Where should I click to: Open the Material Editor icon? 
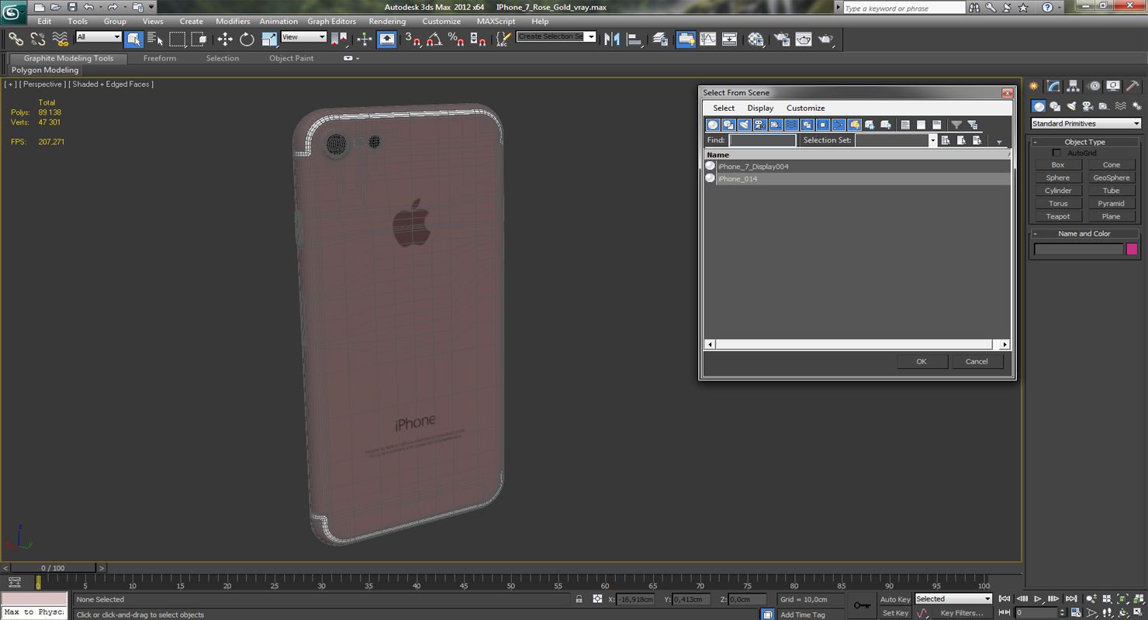pyautogui.click(x=756, y=39)
